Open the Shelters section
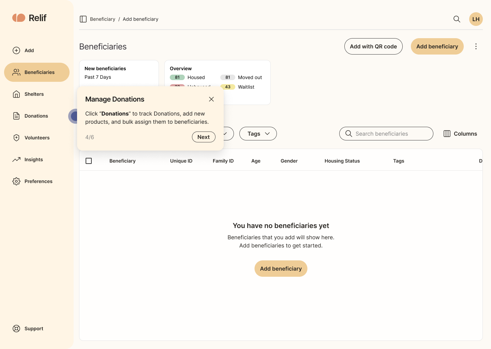491x349 pixels. (37, 94)
